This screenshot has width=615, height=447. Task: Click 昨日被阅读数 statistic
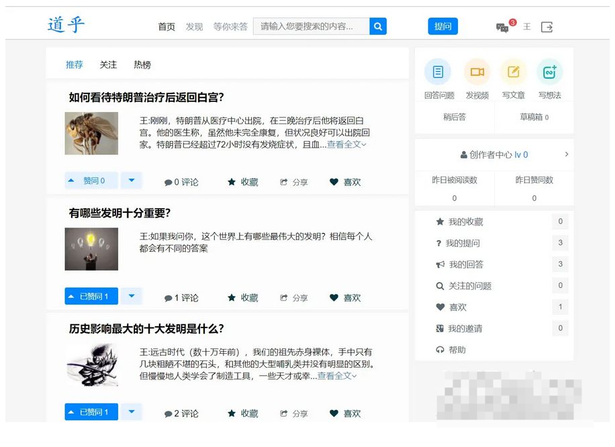455,188
